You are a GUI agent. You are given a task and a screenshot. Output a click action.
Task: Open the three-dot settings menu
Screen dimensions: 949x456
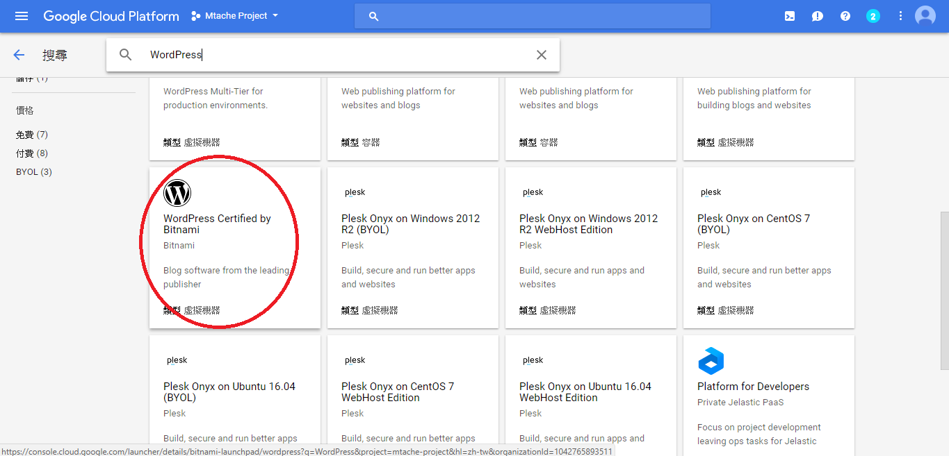(901, 16)
